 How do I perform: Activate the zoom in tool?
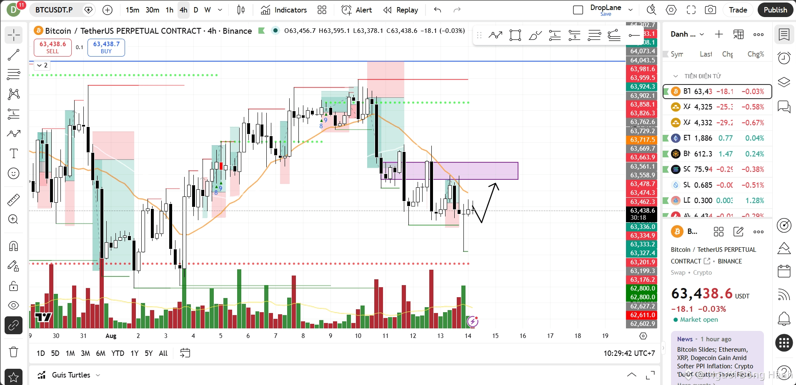click(13, 219)
